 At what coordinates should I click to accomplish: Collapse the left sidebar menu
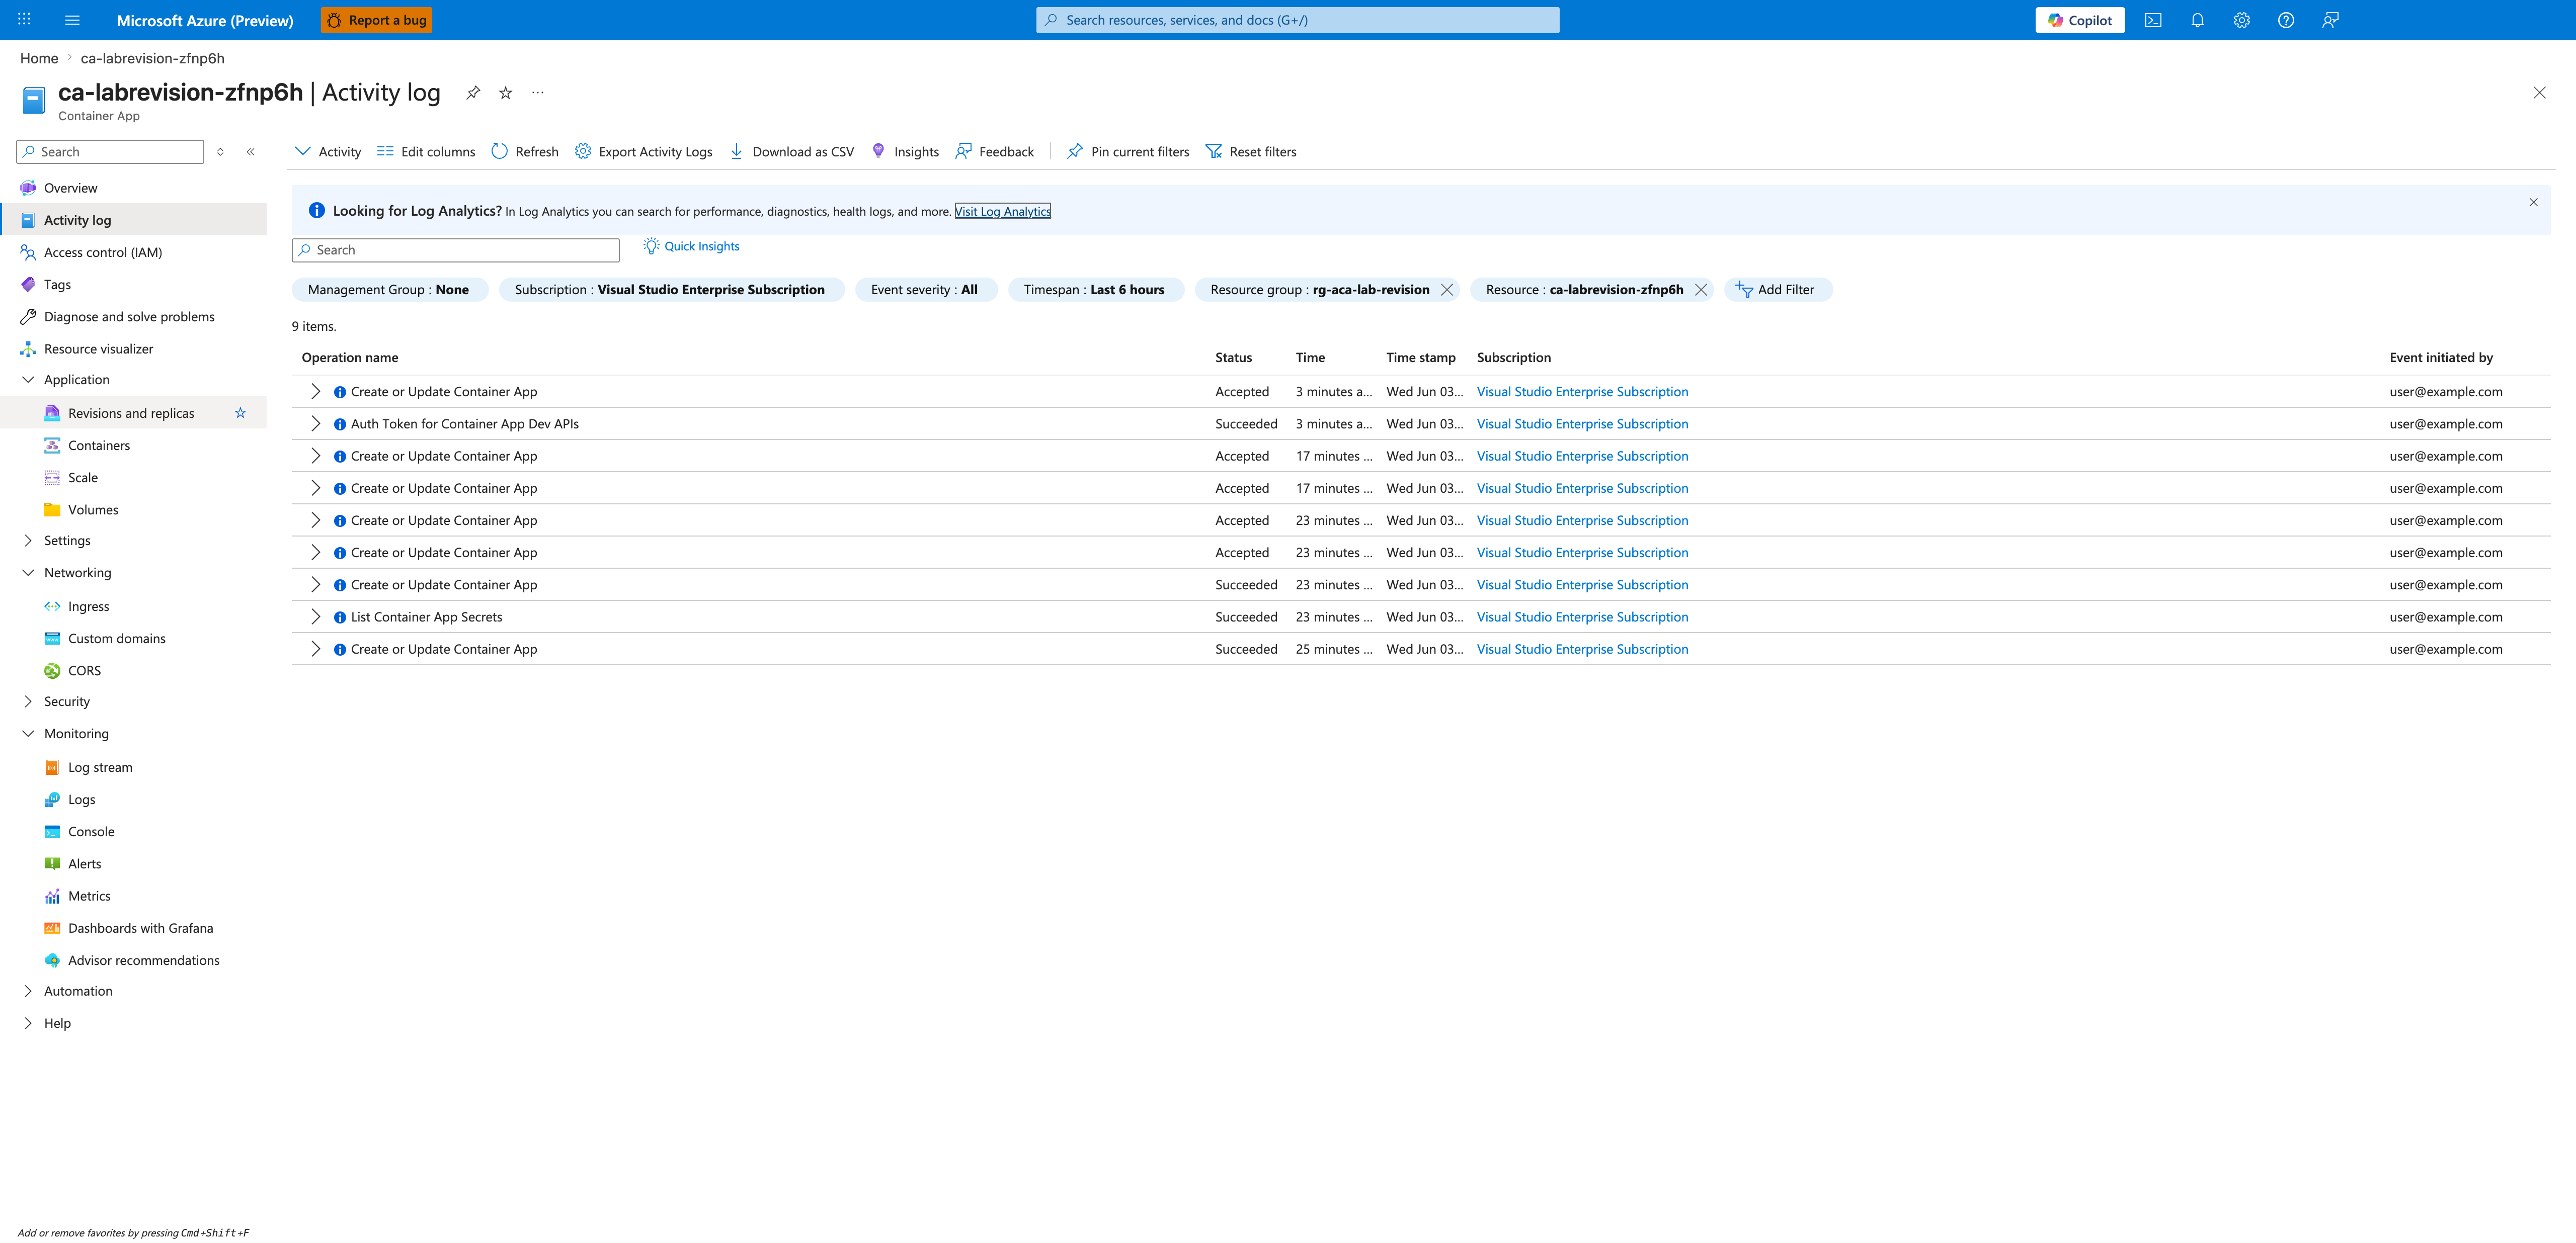[251, 152]
